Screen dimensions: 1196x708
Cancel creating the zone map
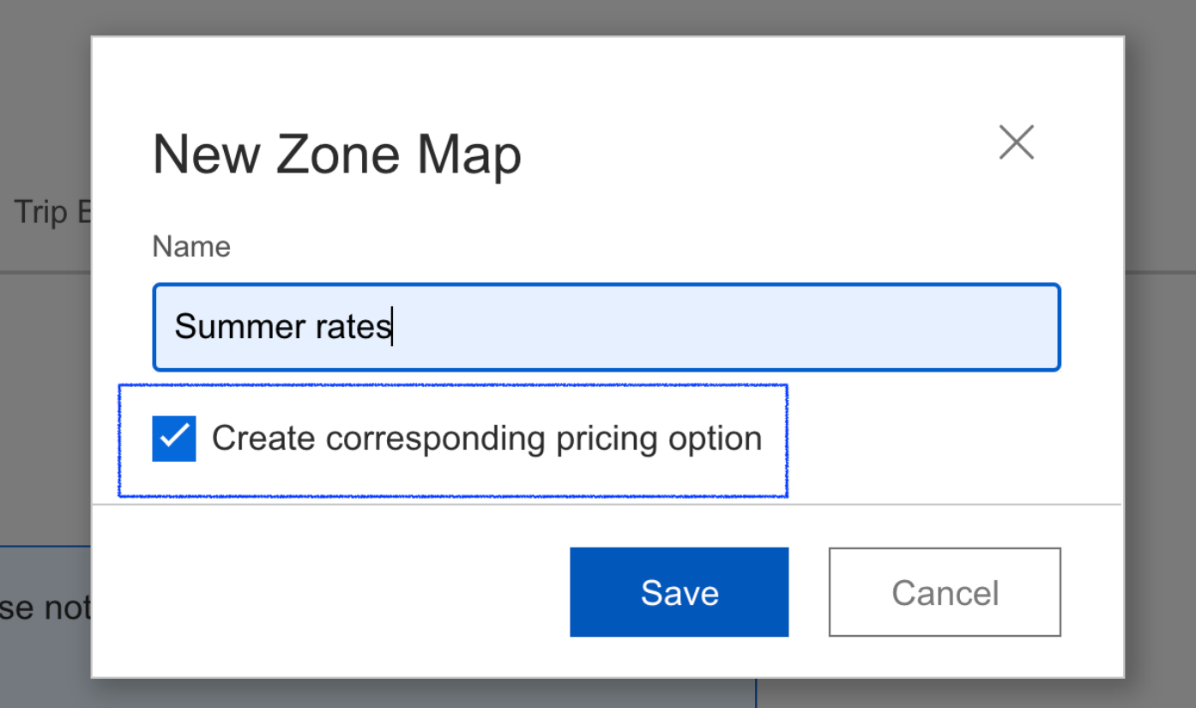point(945,592)
